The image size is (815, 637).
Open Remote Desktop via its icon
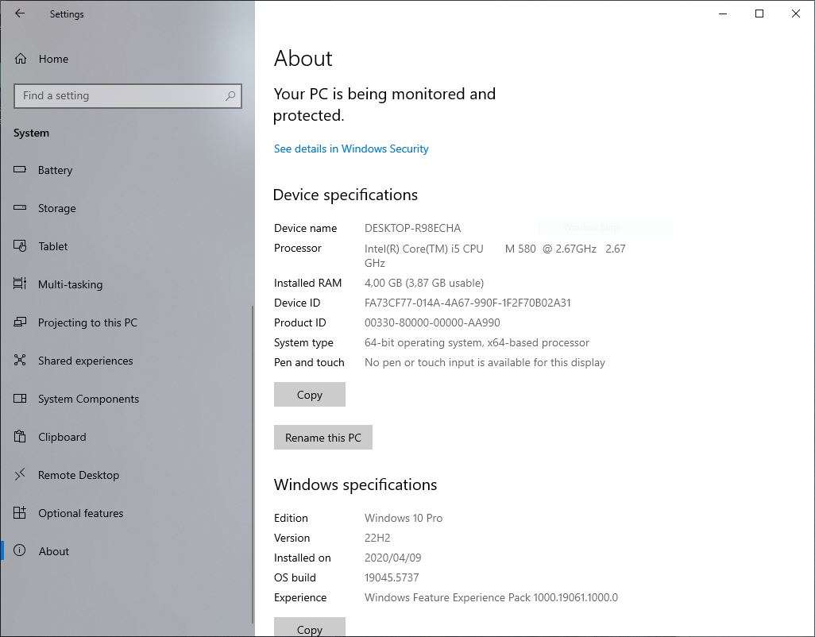[21, 475]
